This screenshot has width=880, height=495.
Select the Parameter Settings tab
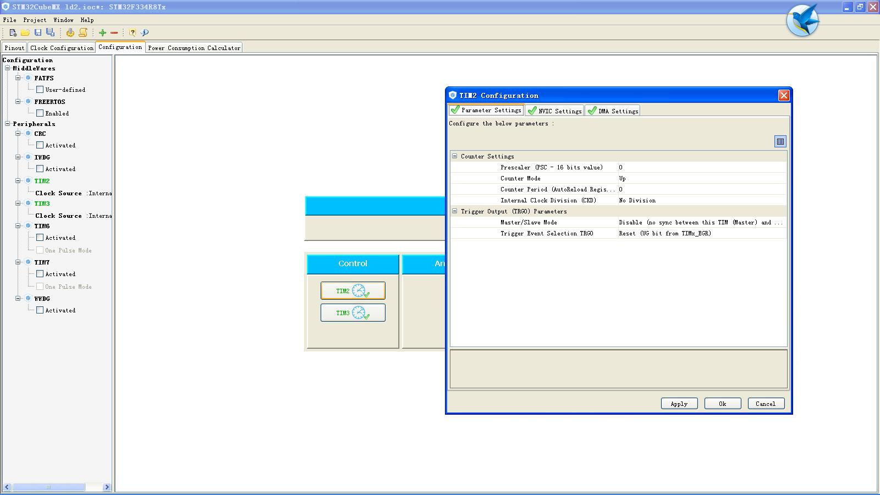point(486,110)
